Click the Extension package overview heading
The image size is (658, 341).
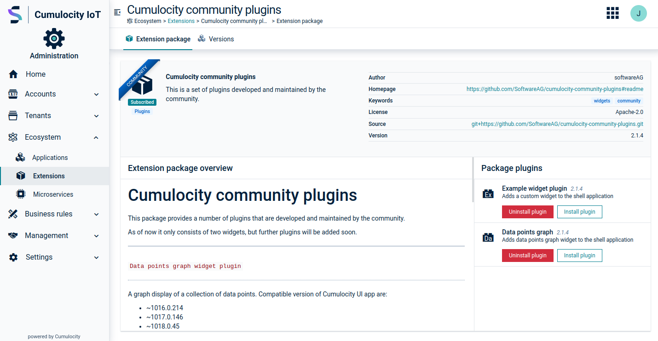[x=180, y=168]
